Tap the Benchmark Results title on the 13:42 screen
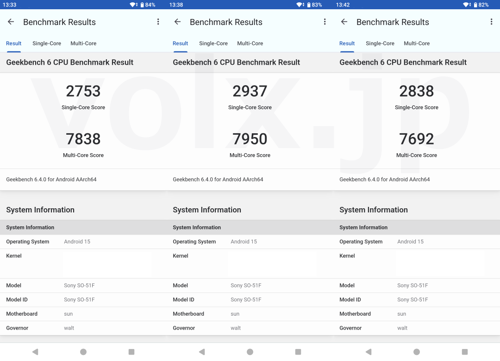The height and width of the screenshot is (361, 500). (x=393, y=22)
